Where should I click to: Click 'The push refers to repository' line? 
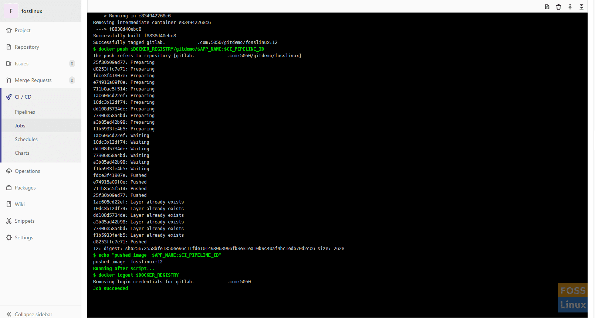pyautogui.click(x=197, y=56)
